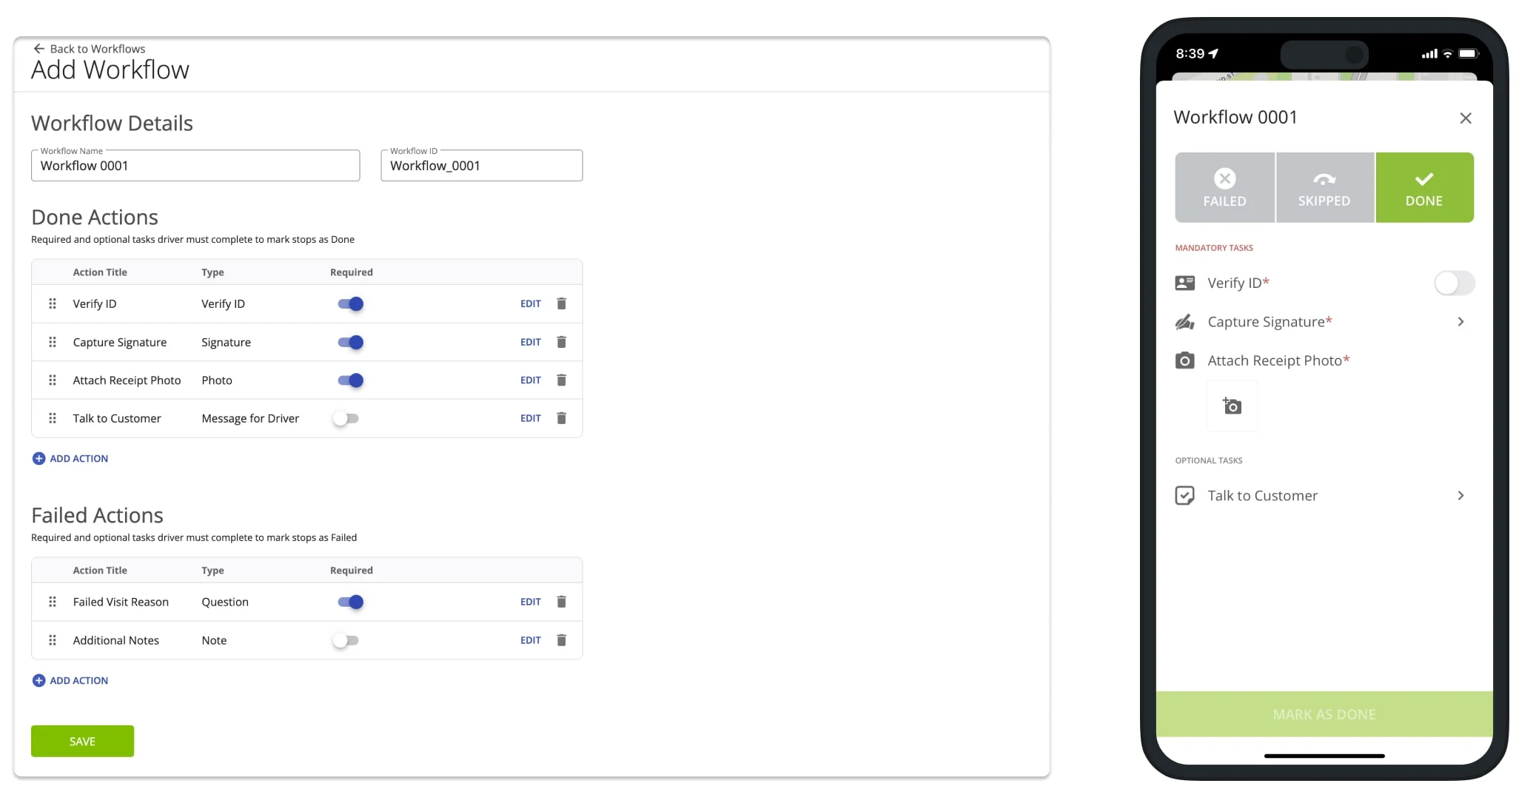This screenshot has width=1516, height=789.
Task: Click the green SAVE button
Action: [x=82, y=741]
